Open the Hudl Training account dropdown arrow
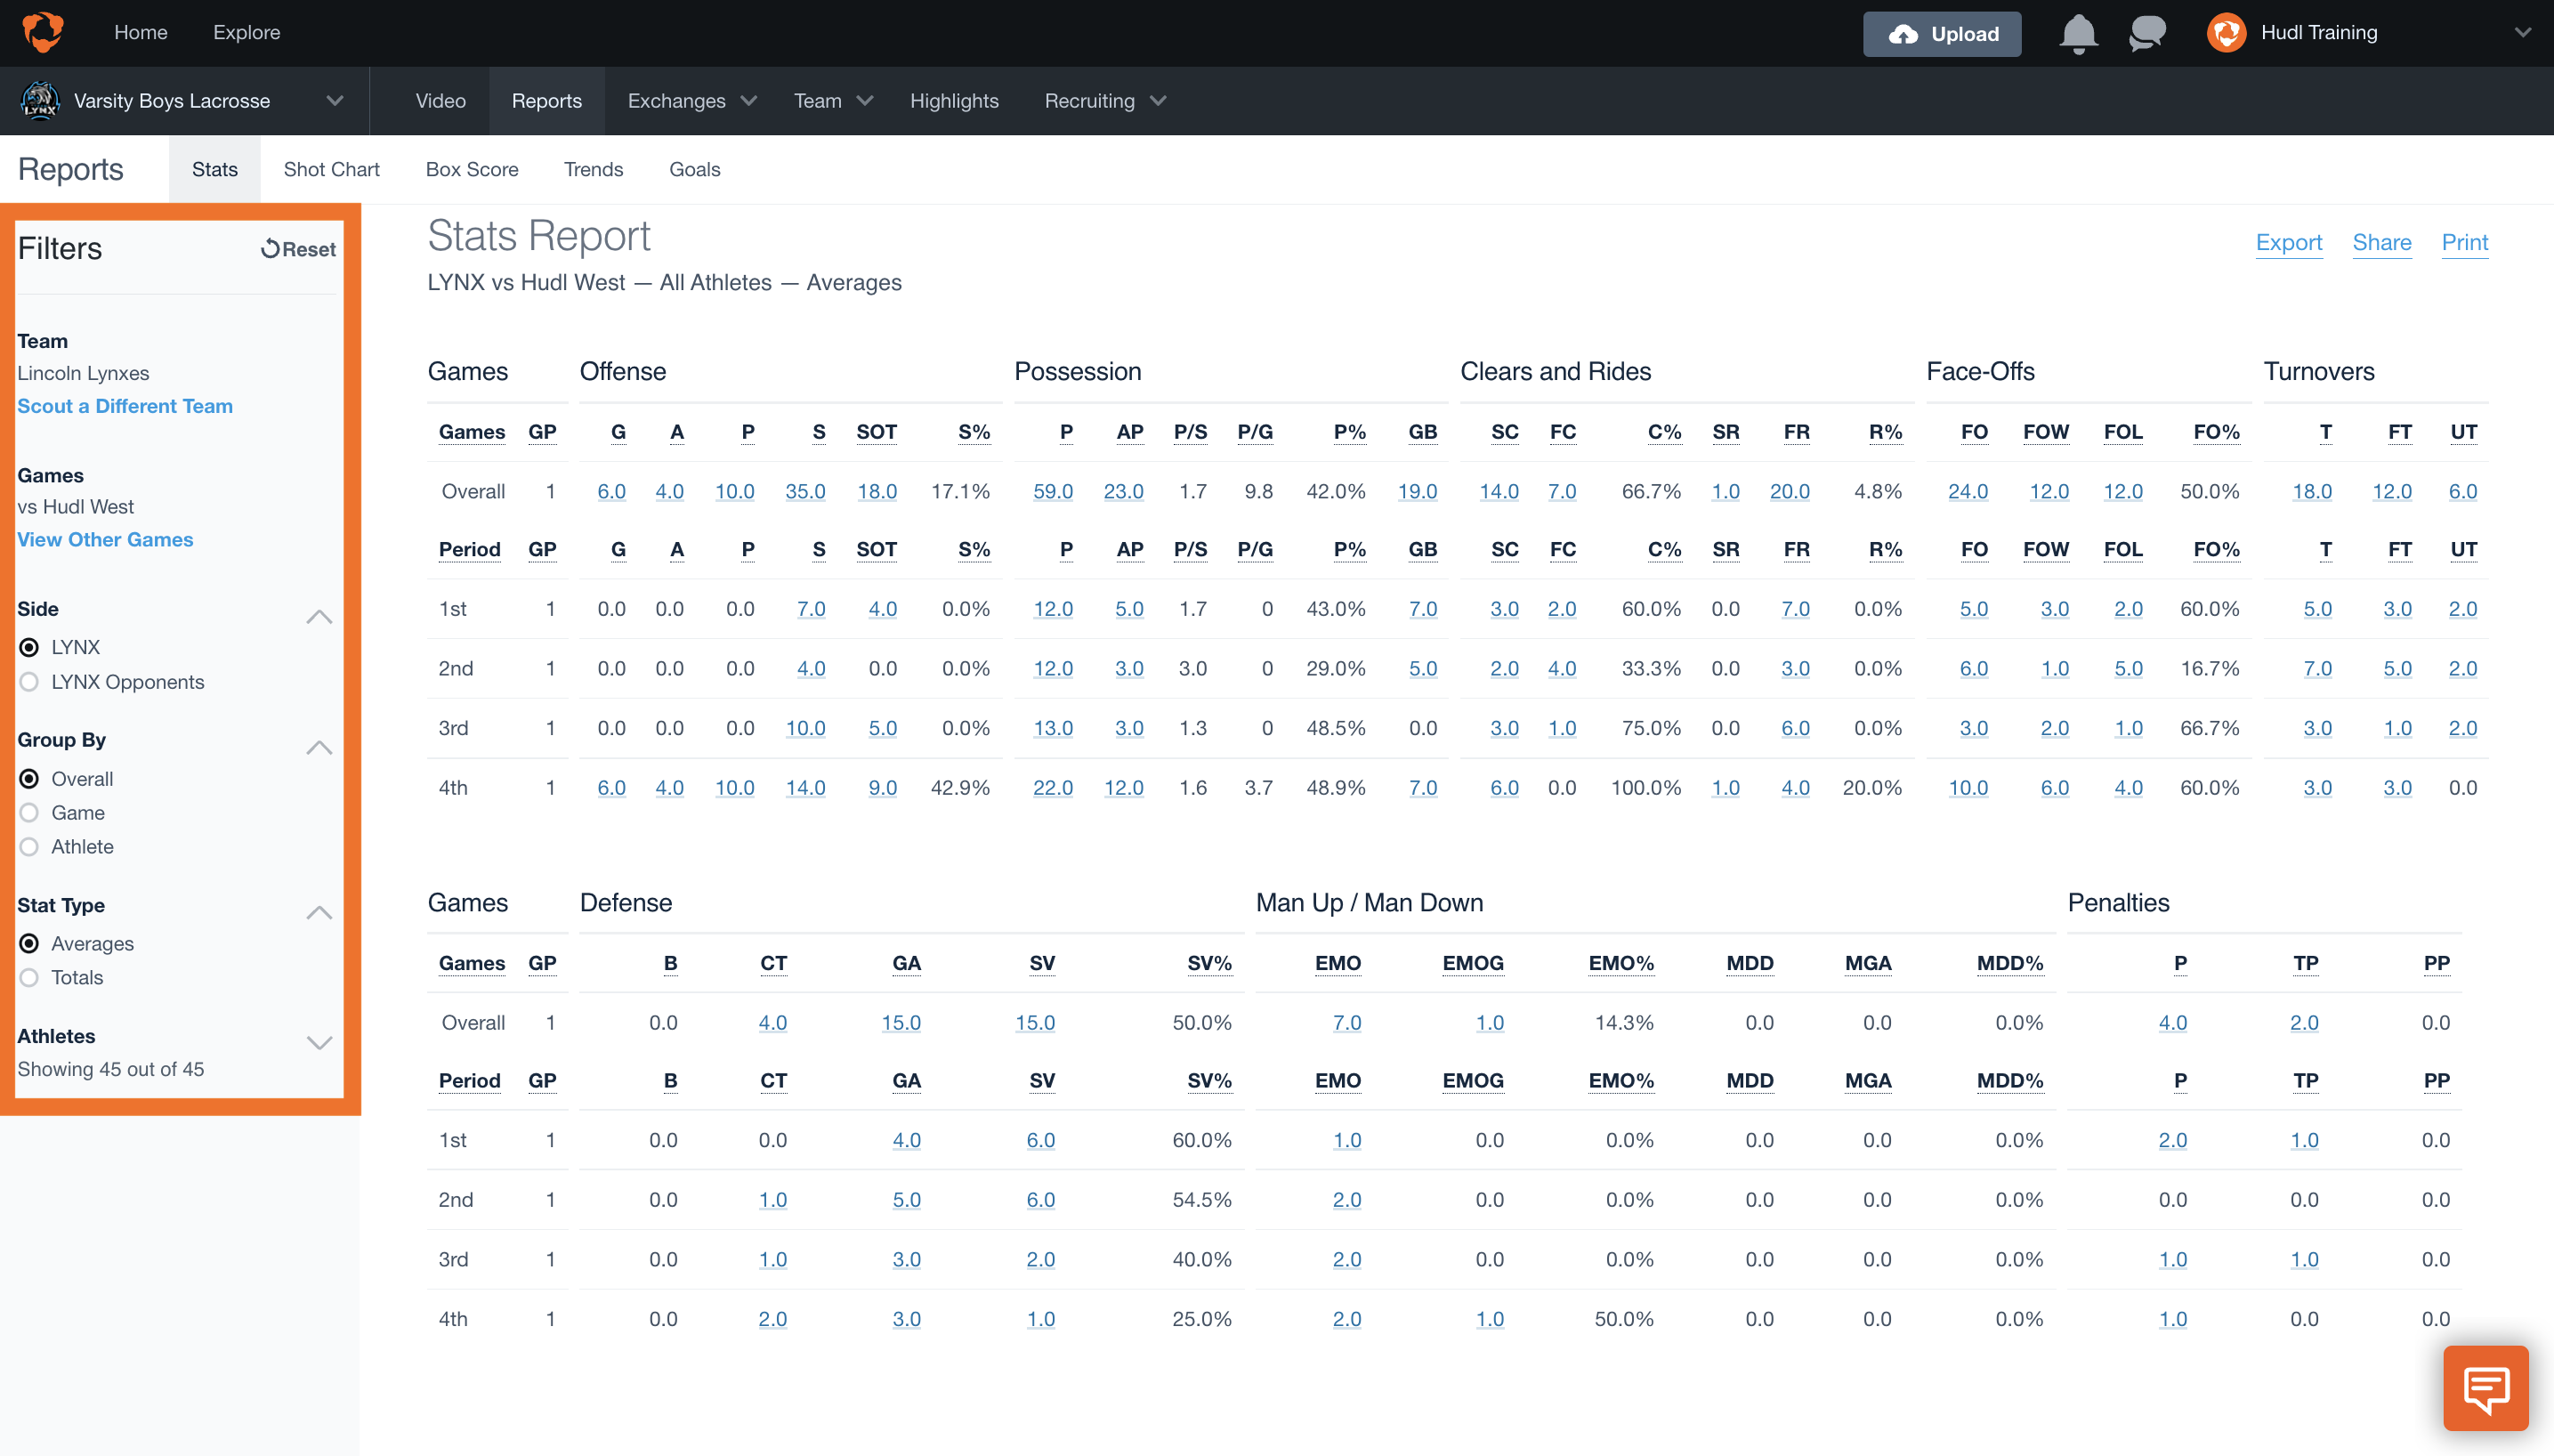 click(2522, 33)
